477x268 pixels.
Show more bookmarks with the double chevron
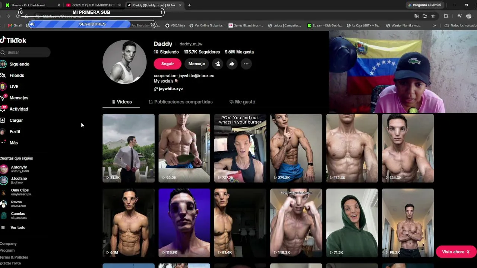[434, 26]
